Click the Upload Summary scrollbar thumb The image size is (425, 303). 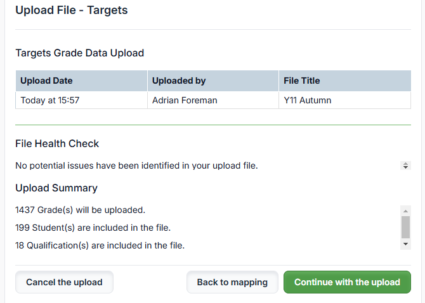(405, 227)
